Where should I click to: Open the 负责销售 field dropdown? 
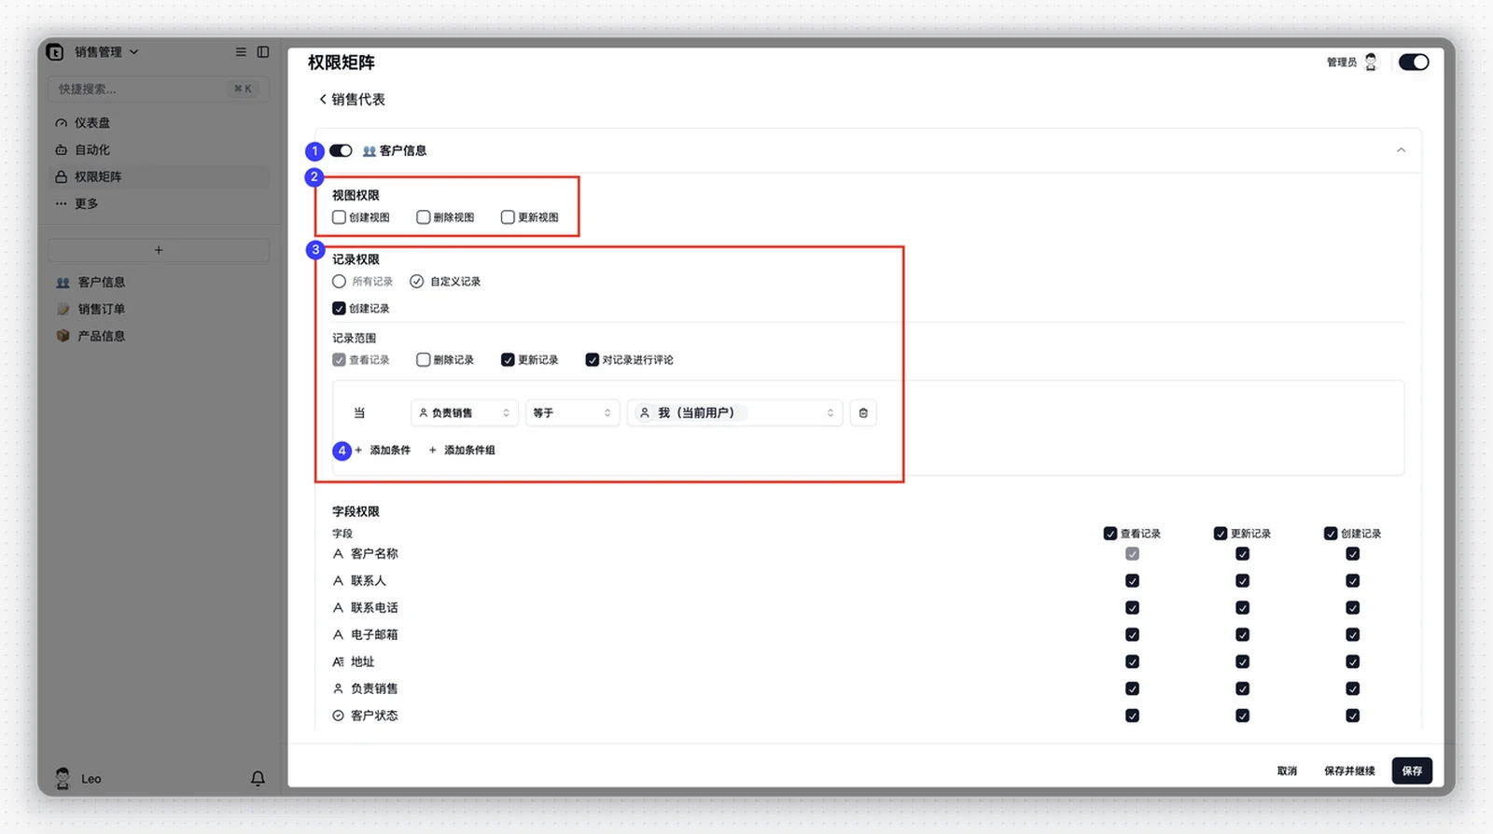tap(465, 413)
